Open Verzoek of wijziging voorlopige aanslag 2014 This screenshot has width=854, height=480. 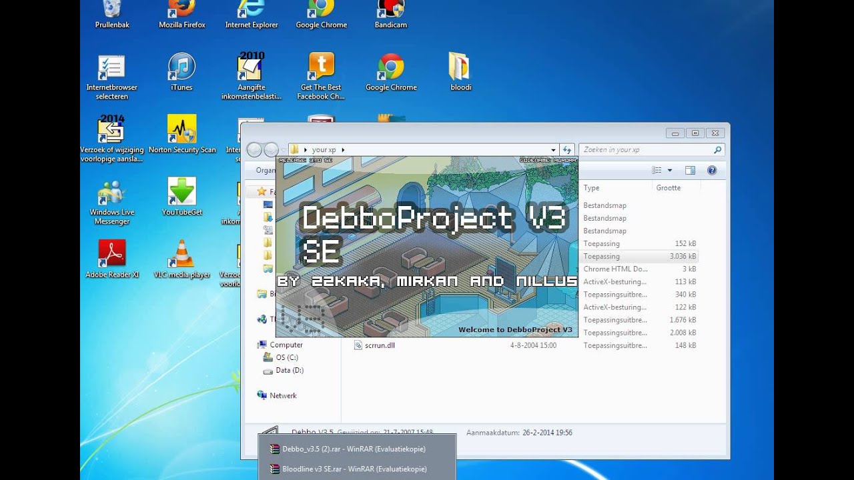pos(111,139)
